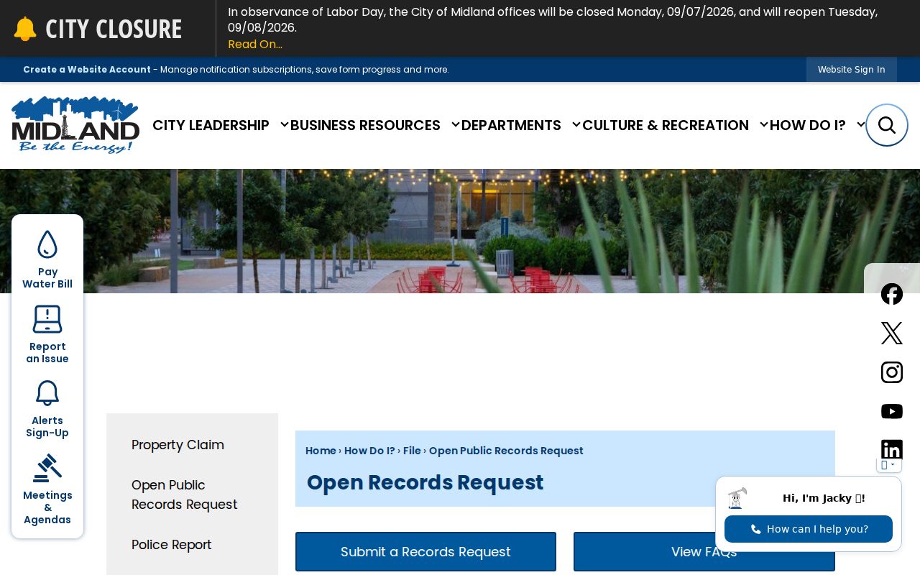
Task: Expand the Departments menu chevron
Action: click(x=576, y=125)
